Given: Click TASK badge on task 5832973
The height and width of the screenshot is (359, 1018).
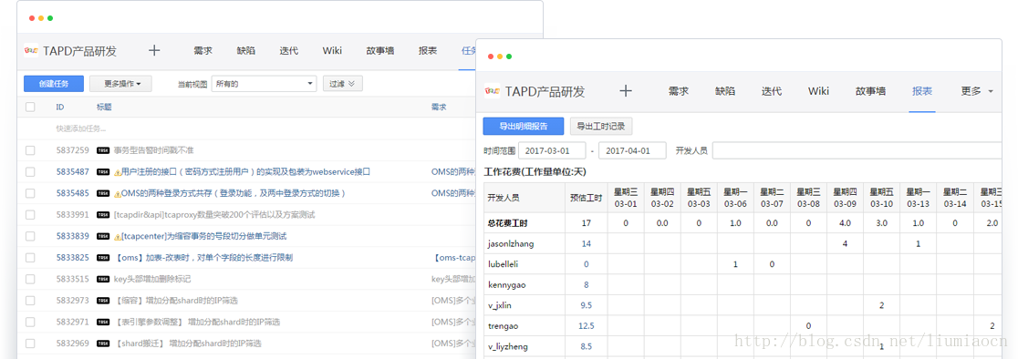Looking at the screenshot, I should [x=102, y=300].
